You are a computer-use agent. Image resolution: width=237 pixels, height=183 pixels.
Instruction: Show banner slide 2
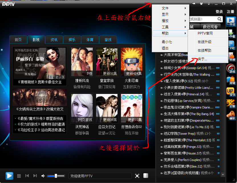click(57, 77)
